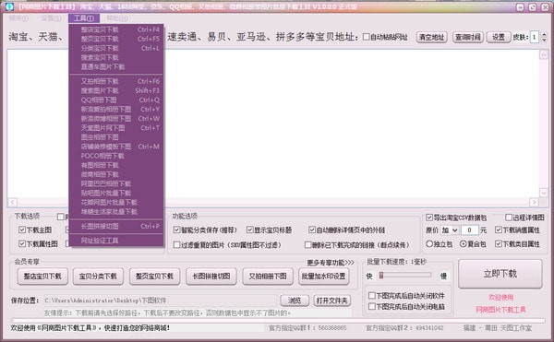The image size is (554, 342).
Task: Click the vertical scrollbar up arrow
Action: [x=544, y=54]
